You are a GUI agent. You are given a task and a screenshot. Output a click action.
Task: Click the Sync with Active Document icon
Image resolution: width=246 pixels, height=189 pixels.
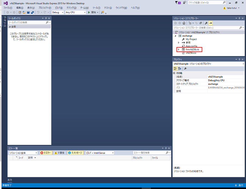(196, 23)
